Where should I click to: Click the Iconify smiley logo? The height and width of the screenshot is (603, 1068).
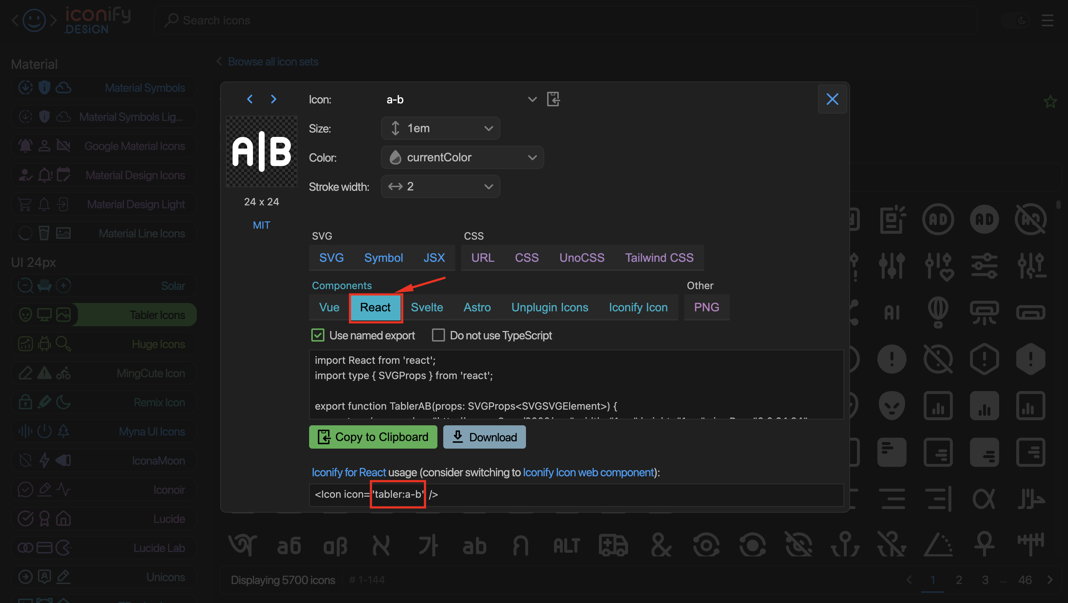[x=34, y=20]
